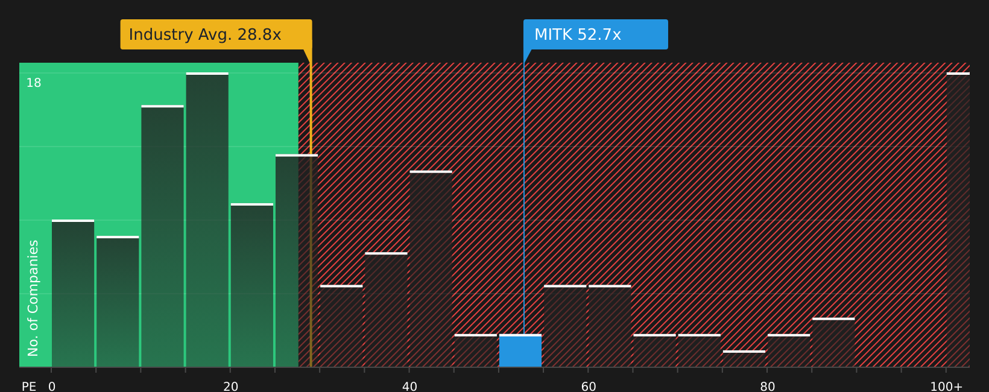Click the MITK 52.7x label

[x=595, y=34]
